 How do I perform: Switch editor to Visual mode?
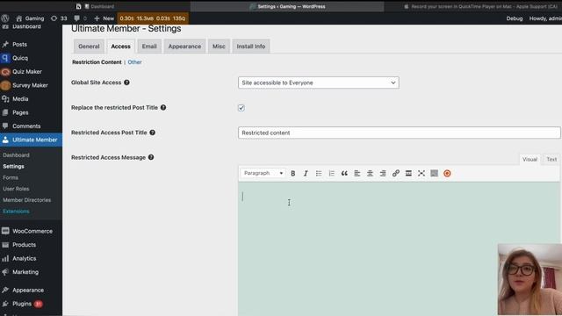coord(530,160)
